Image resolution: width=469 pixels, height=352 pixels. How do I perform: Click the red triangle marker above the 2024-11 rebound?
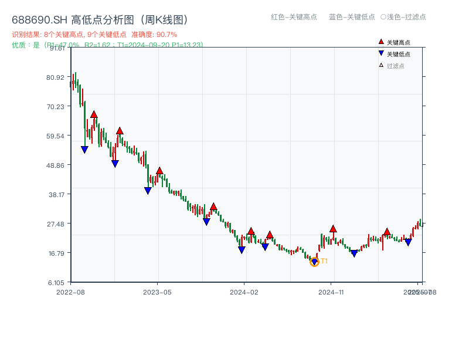click(333, 230)
